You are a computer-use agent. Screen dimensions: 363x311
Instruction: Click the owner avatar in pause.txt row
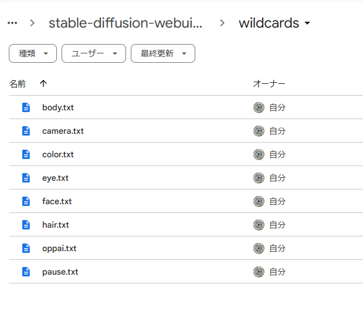(259, 272)
